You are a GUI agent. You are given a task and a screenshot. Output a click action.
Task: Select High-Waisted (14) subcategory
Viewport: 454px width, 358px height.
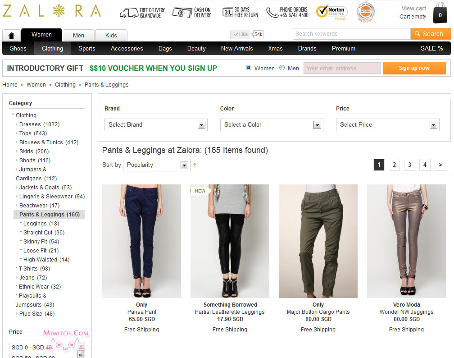46,259
